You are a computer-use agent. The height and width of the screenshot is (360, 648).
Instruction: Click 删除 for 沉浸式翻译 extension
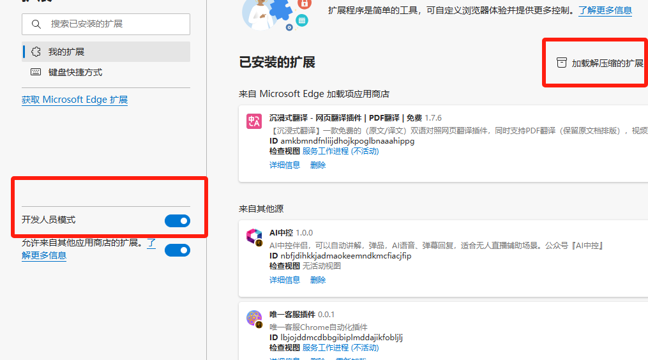pos(317,165)
